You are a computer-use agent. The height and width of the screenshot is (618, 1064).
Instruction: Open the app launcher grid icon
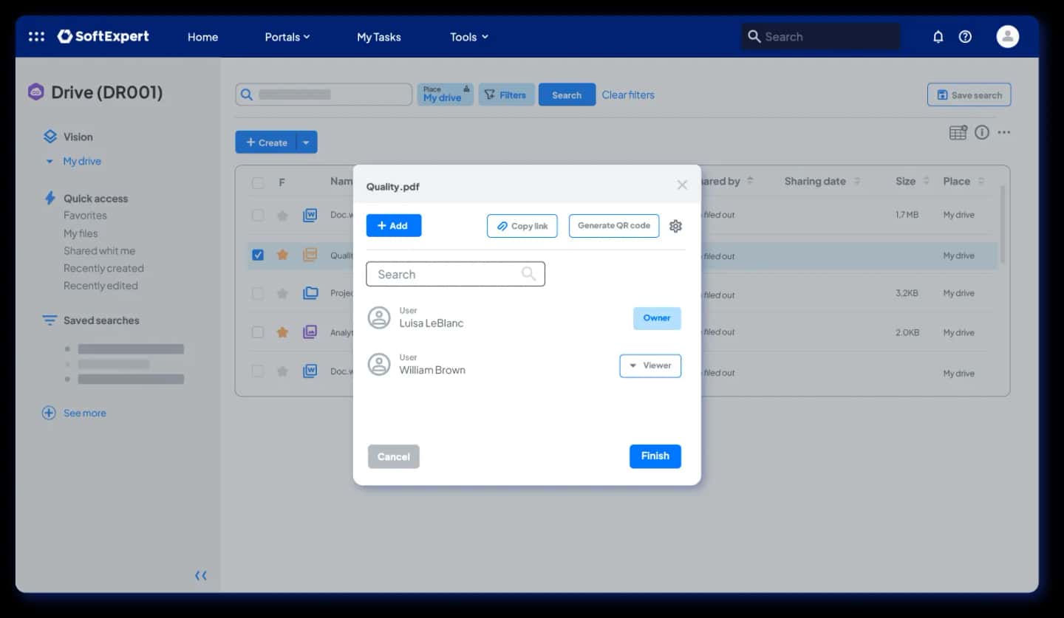(36, 36)
